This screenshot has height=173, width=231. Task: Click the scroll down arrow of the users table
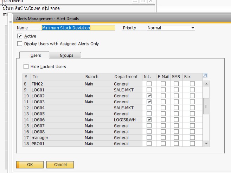pos(206,143)
